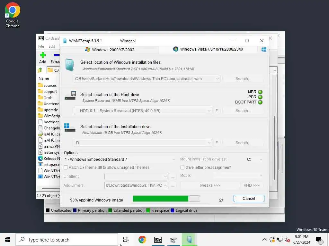Click the installation files disk icon
Viewport: 329px width, 246px height.
coord(69,65)
